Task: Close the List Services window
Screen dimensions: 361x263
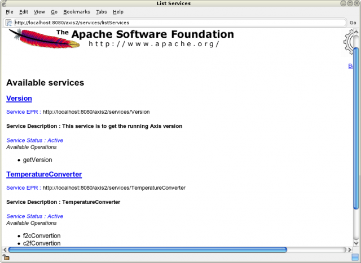Action: (356, 3)
